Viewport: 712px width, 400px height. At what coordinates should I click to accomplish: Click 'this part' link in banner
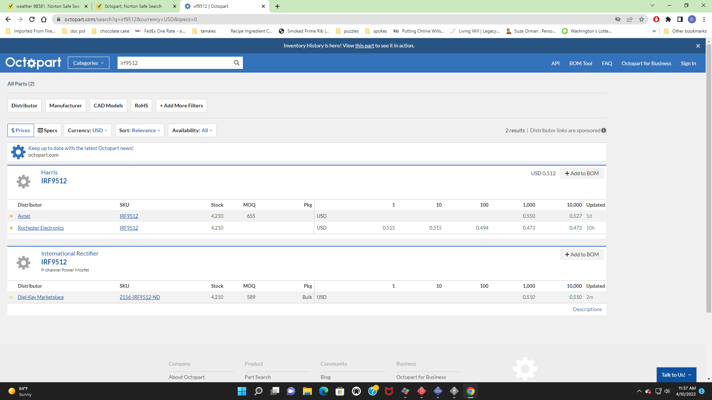tap(365, 46)
